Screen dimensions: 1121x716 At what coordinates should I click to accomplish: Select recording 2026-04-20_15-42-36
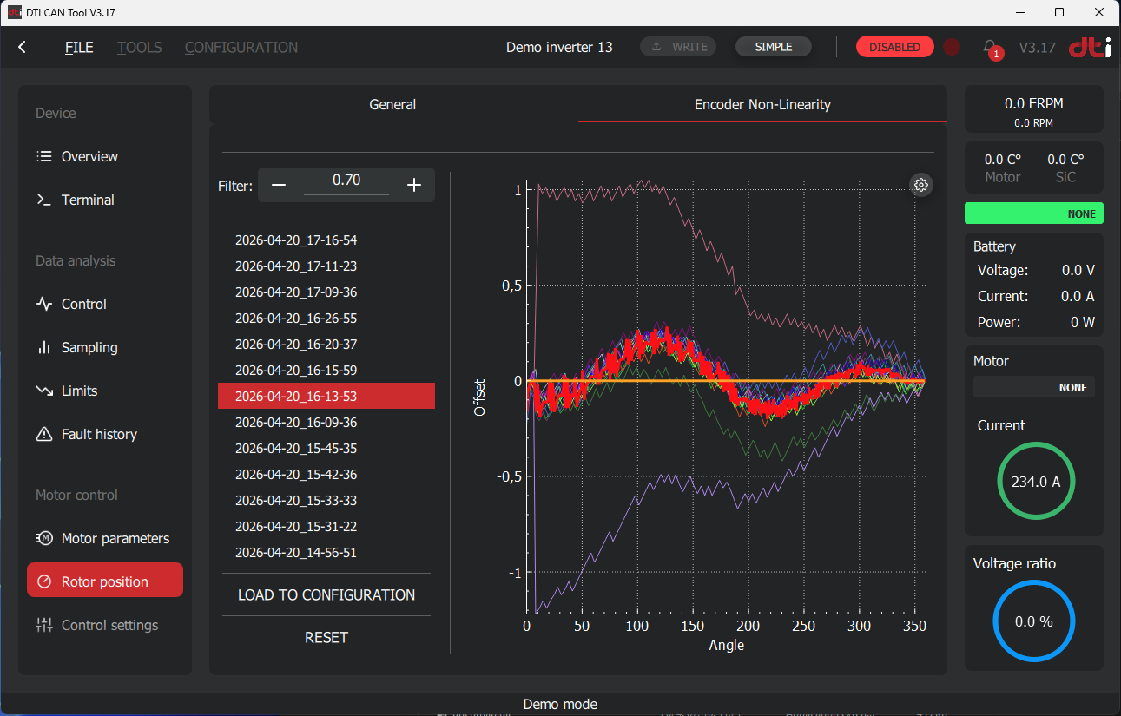326,475
